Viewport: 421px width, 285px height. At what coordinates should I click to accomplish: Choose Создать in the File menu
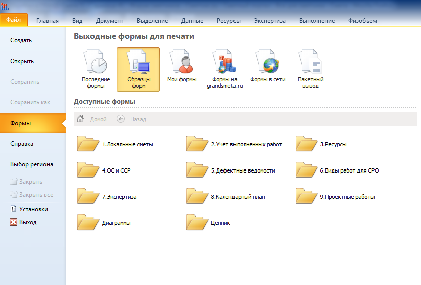(x=33, y=40)
